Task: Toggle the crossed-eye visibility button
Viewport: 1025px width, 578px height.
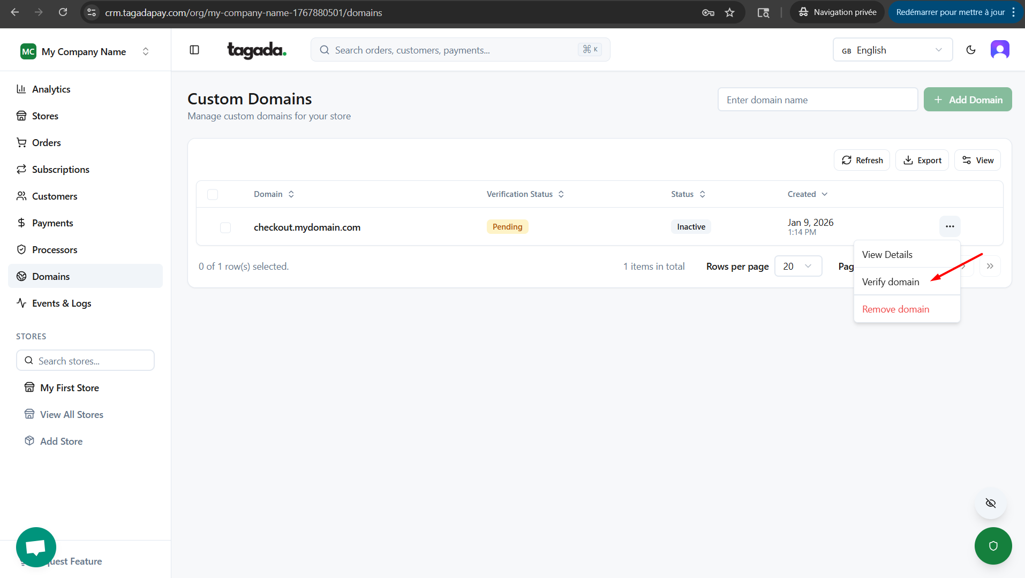Action: point(990,503)
